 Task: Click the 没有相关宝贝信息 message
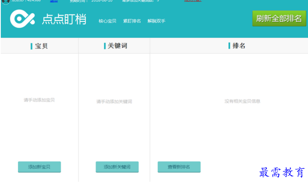(243, 101)
